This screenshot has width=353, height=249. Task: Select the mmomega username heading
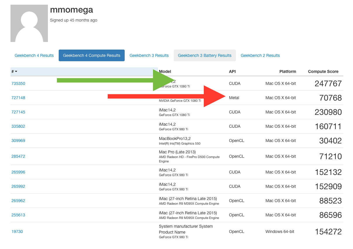(72, 10)
